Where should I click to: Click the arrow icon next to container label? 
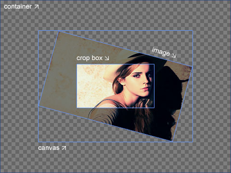point(37,7)
